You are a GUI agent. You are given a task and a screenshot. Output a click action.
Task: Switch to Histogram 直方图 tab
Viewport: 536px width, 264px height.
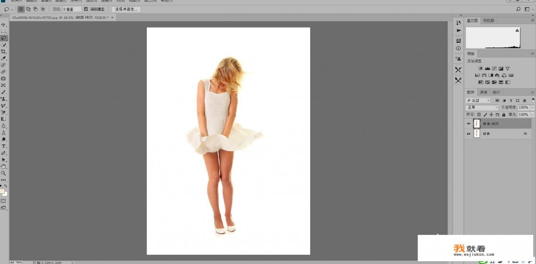pyautogui.click(x=472, y=20)
